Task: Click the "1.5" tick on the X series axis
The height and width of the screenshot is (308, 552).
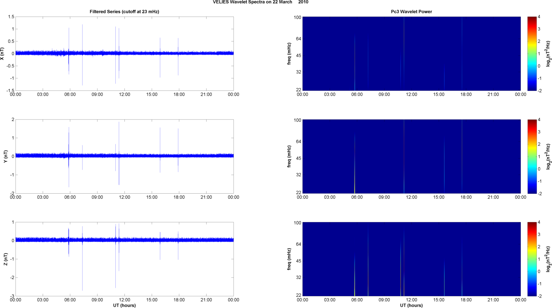Action: pyautogui.click(x=11, y=17)
